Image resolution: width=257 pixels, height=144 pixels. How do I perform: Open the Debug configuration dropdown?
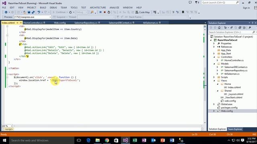coord(82,12)
